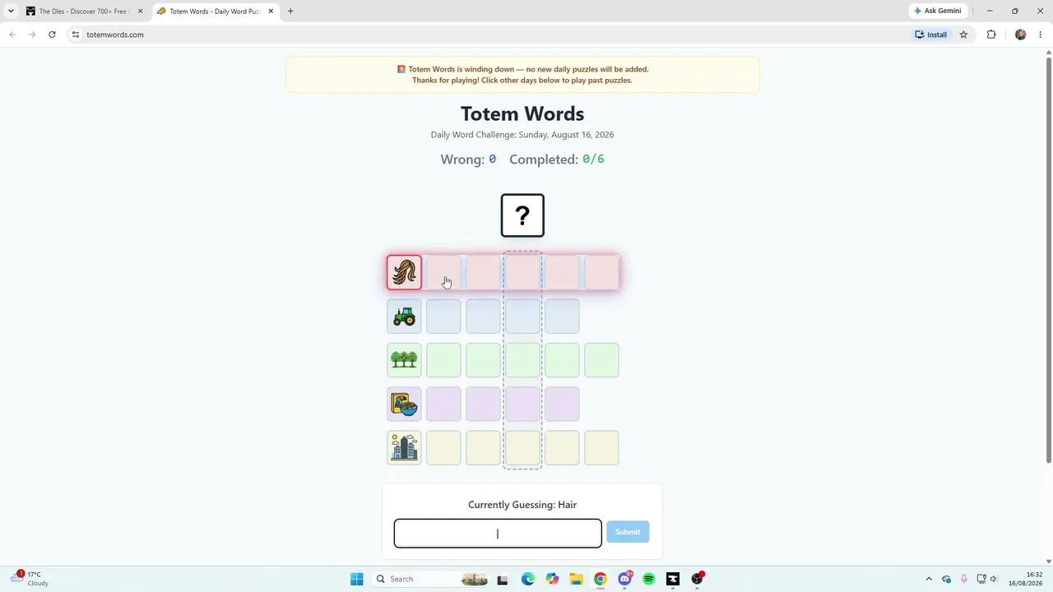Click the last letter tile of the hair row
1053x592 pixels.
(x=601, y=272)
